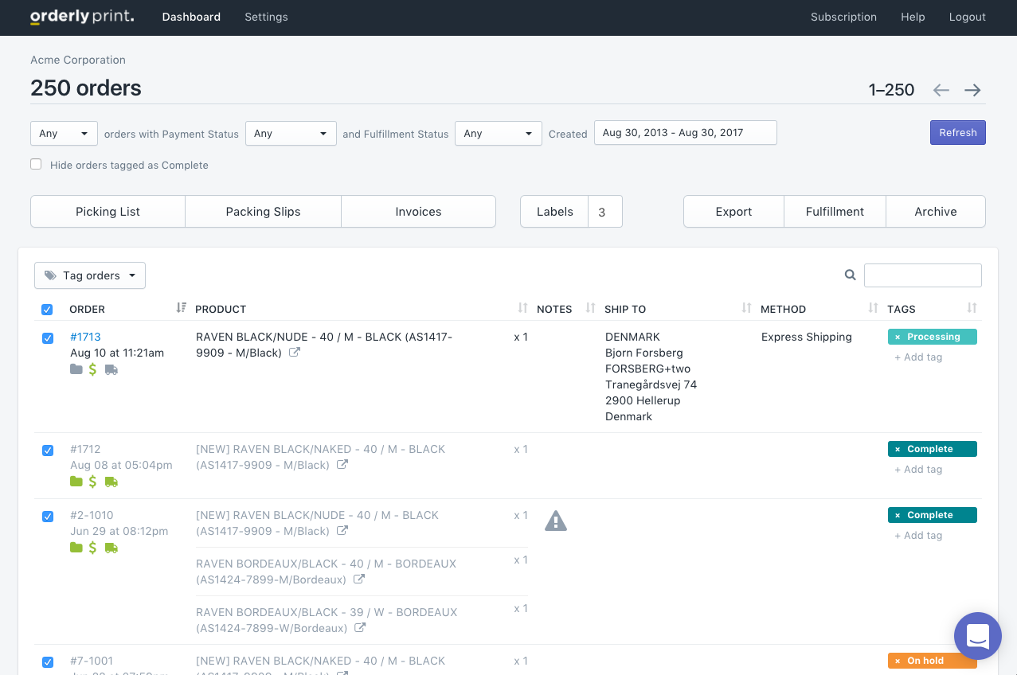Screen dimensions: 1017x675
Task: Click the search magnifier icon above the order table
Action: pyautogui.click(x=850, y=275)
